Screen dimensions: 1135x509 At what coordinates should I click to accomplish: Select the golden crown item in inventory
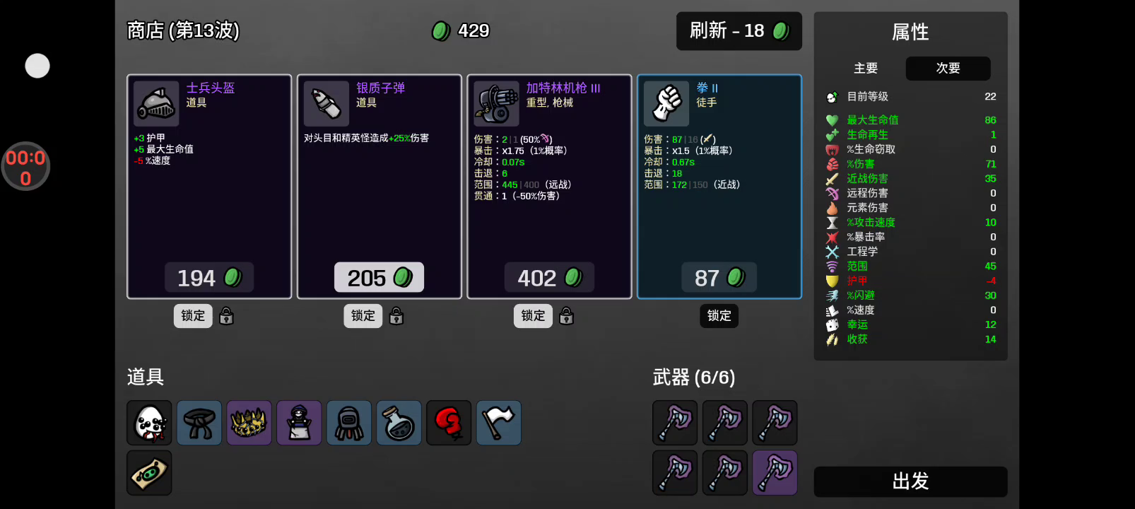(249, 423)
